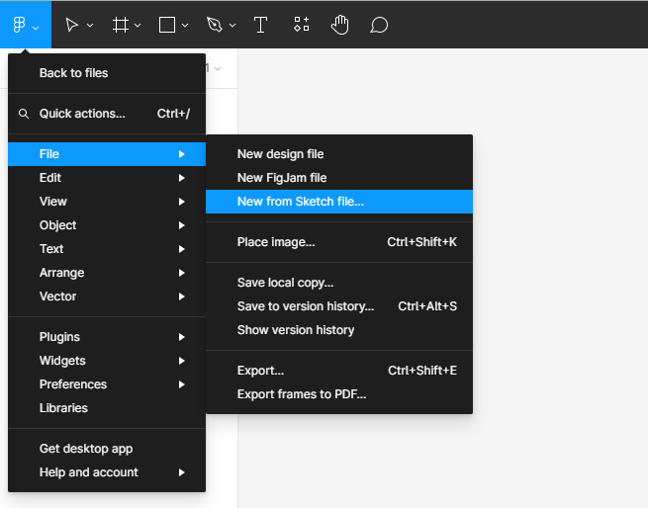
Task: Choose Back to files
Action: pos(107,73)
